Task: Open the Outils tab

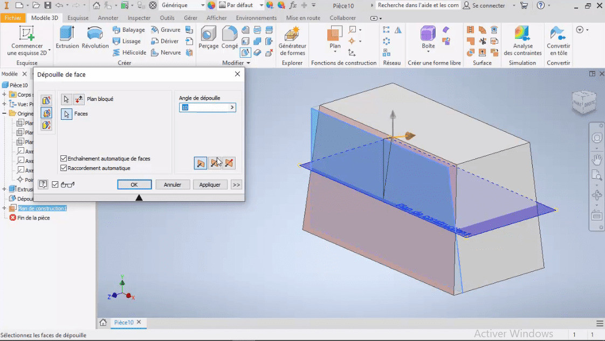Action: 167,18
